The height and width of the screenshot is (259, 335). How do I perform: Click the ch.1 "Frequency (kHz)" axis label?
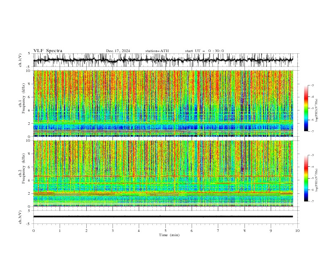tap(23, 99)
